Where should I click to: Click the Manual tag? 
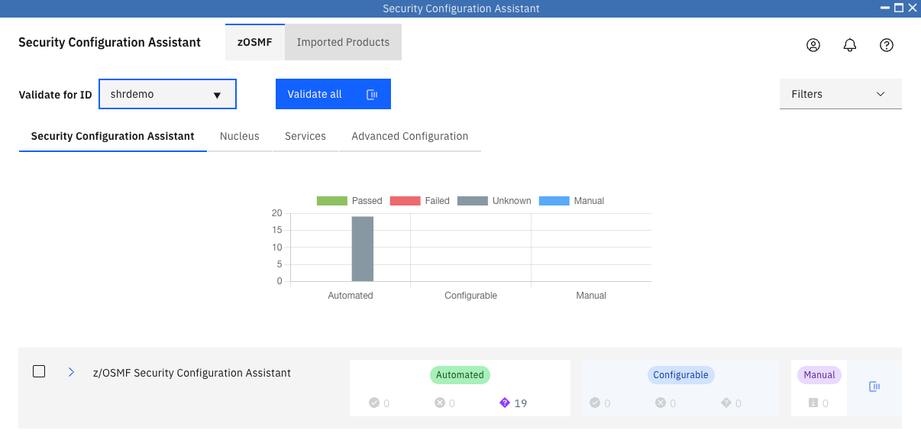(819, 375)
